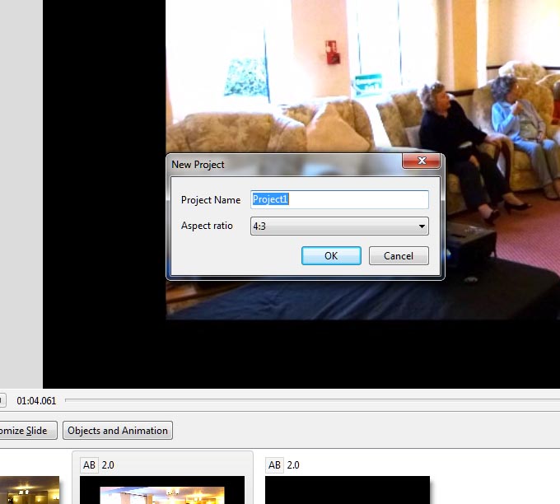This screenshot has height=504, width=560.
Task: Click the small button left of the timecode
Action: pos(2,401)
